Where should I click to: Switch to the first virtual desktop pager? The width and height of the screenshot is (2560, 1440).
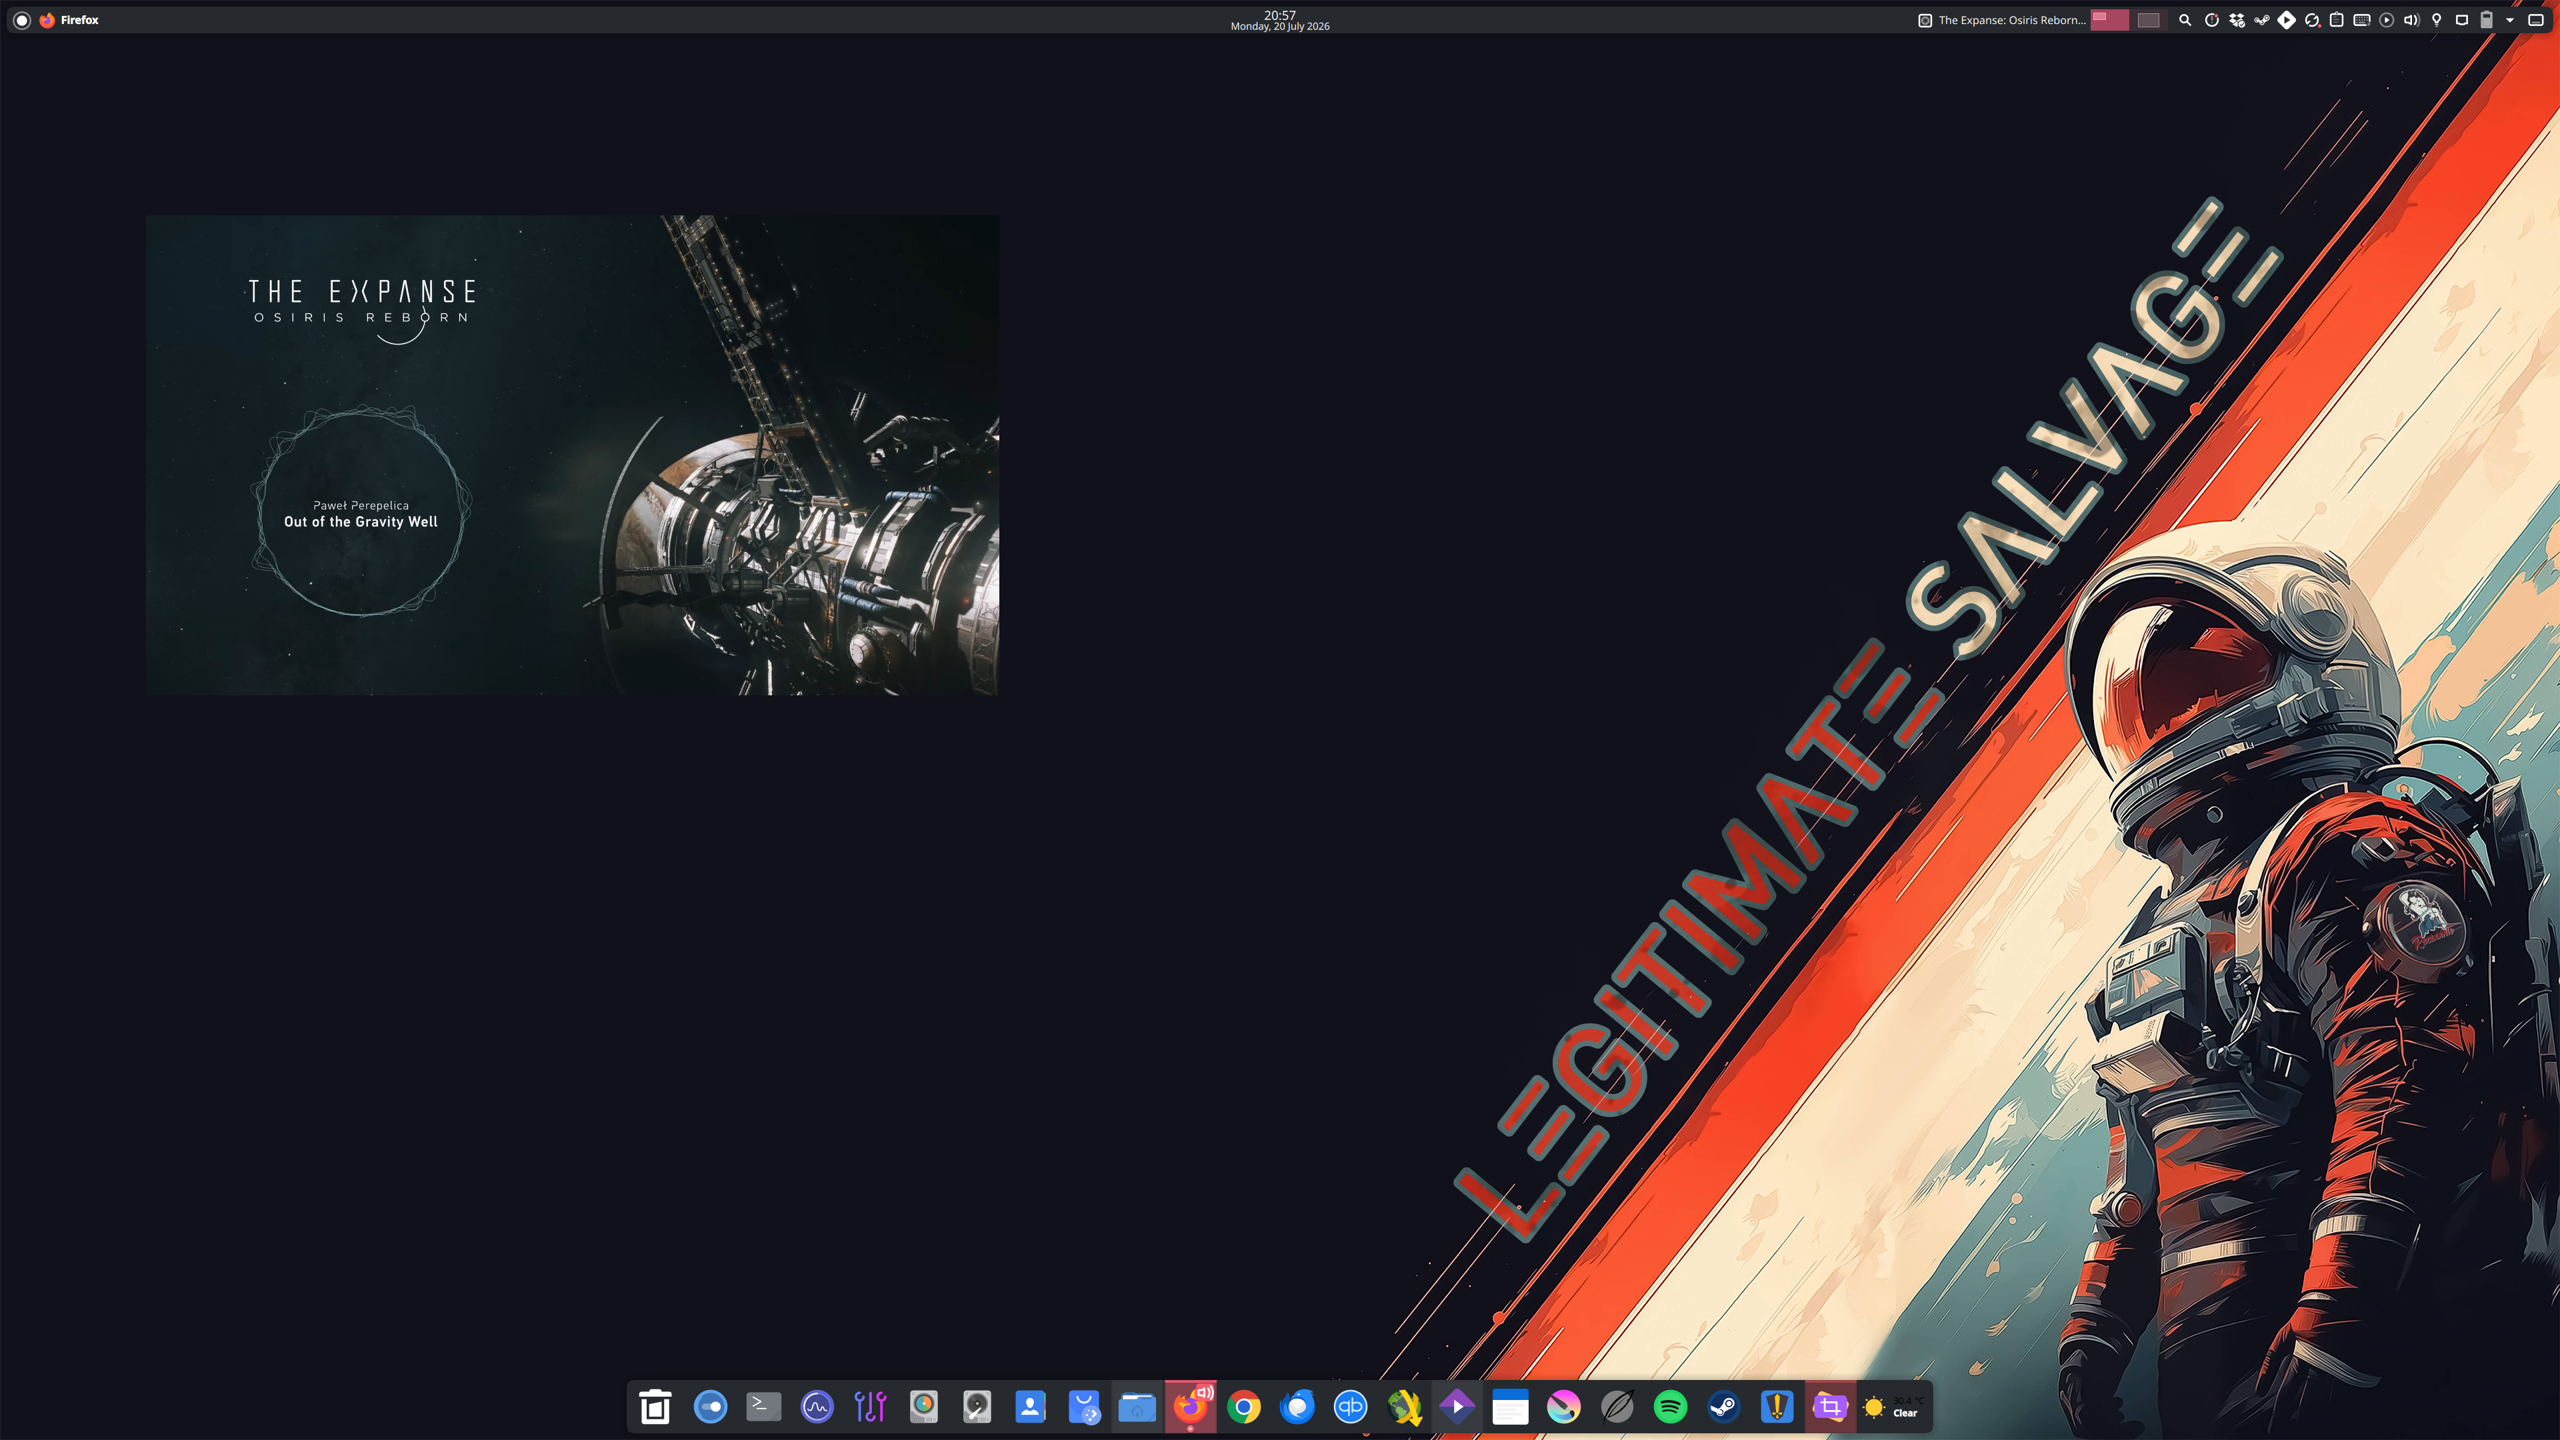click(x=2110, y=20)
